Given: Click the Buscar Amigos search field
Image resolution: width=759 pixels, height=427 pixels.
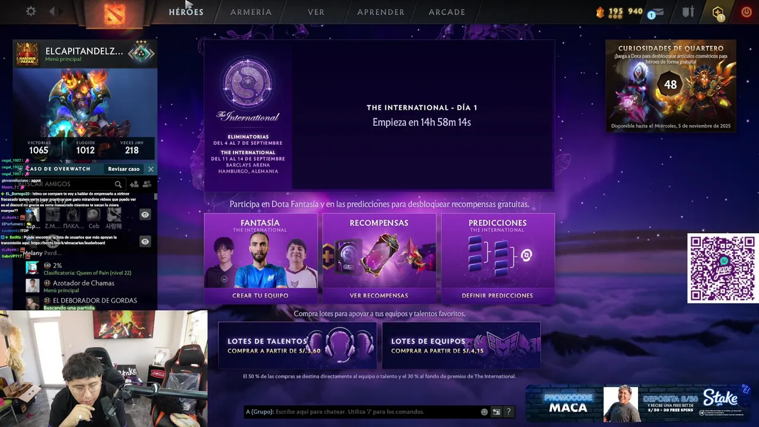Looking at the screenshot, I should pos(70,184).
